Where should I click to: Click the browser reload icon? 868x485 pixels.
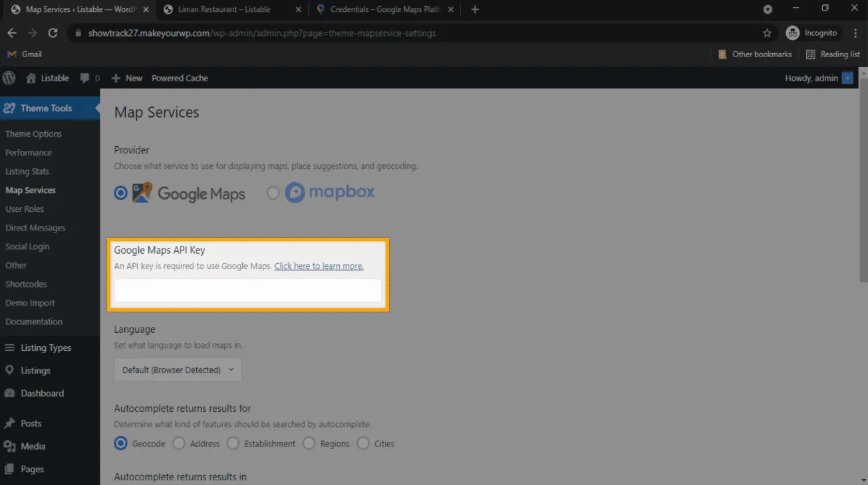pos(53,33)
